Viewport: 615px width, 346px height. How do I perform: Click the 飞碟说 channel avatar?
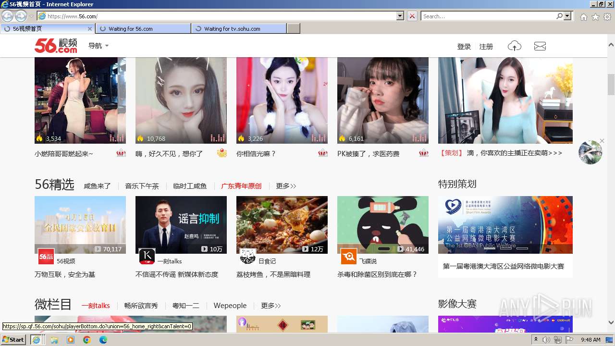(349, 257)
